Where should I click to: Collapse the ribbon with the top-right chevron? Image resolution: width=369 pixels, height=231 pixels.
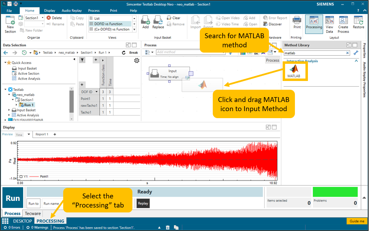364,11
